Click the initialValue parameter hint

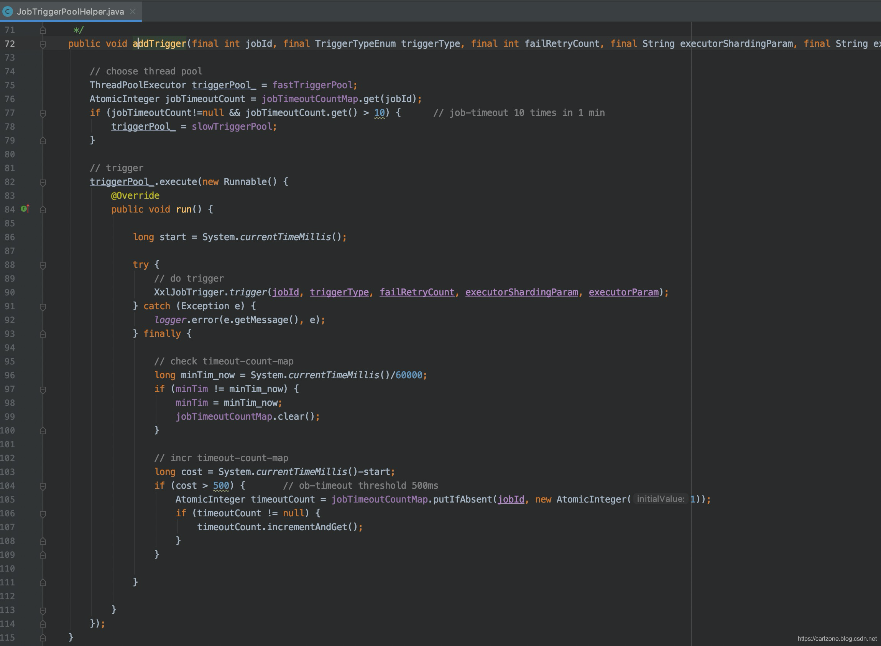tap(660, 499)
